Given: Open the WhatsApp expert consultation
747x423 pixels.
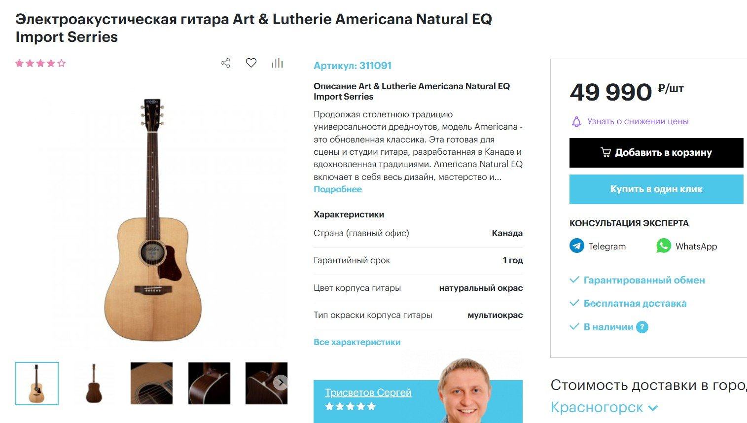Looking at the screenshot, I should click(x=686, y=246).
